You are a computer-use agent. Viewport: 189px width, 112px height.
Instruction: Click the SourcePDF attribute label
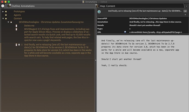point(102,18)
